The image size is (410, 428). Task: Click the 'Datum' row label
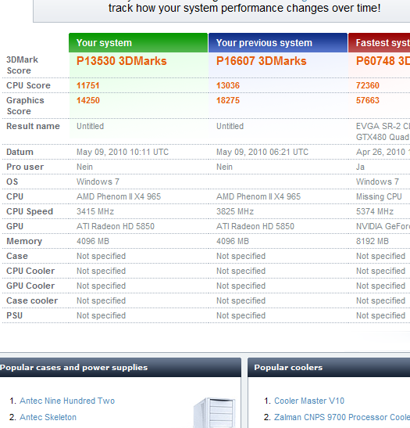(x=20, y=152)
